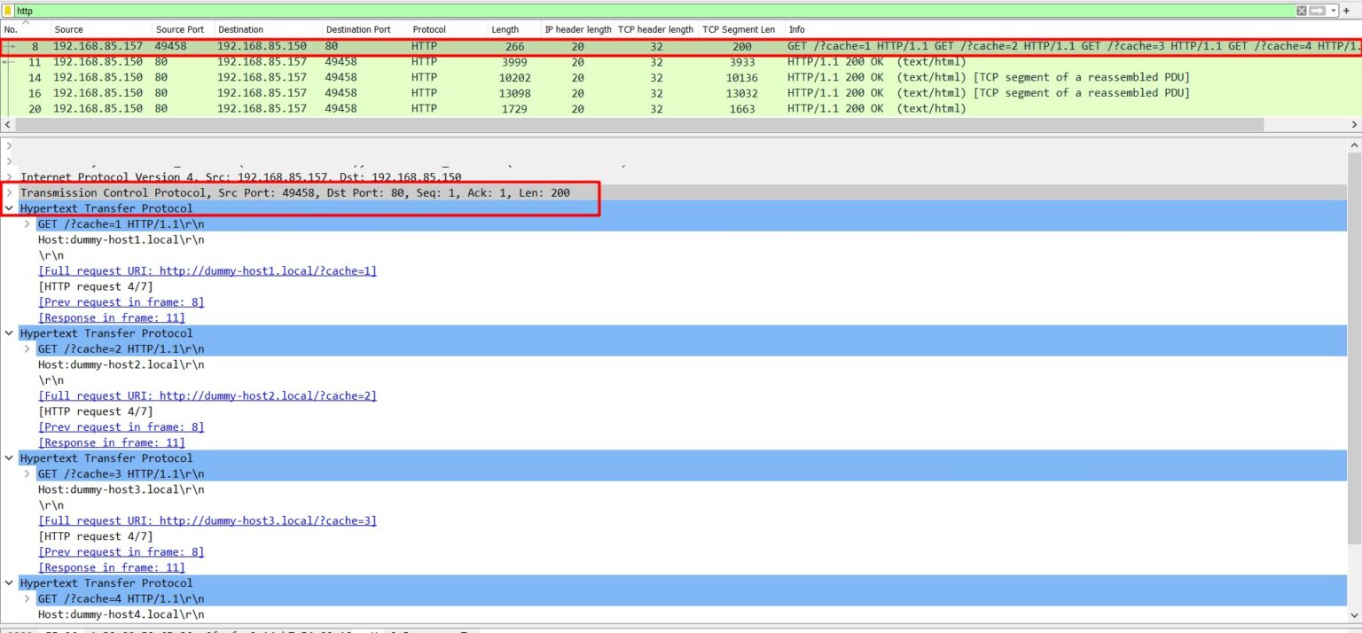Expand Internet Protocol Version 4 details
The width and height of the screenshot is (1362, 633).
click(9, 176)
